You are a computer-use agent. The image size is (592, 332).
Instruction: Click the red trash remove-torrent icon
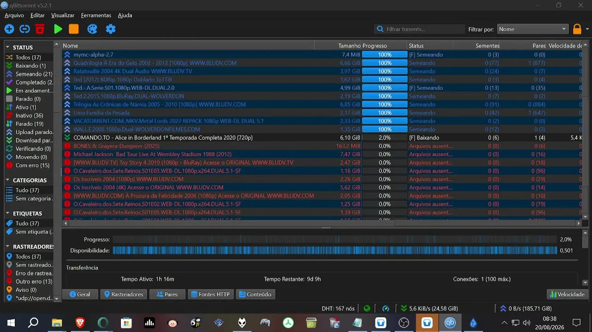40,29
